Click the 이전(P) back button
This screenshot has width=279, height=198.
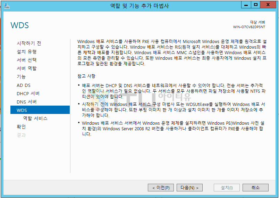(x=161, y=188)
